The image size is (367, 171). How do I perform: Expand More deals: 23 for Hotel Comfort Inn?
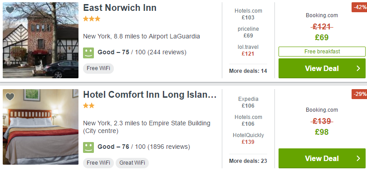248,161
